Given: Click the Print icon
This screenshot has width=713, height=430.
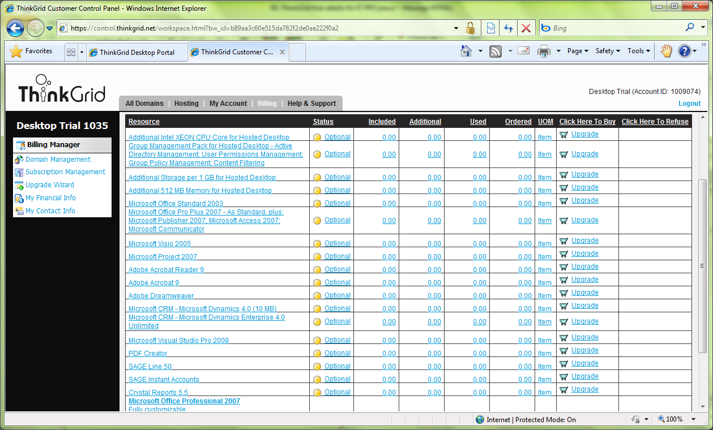Looking at the screenshot, I should pyautogui.click(x=544, y=51).
